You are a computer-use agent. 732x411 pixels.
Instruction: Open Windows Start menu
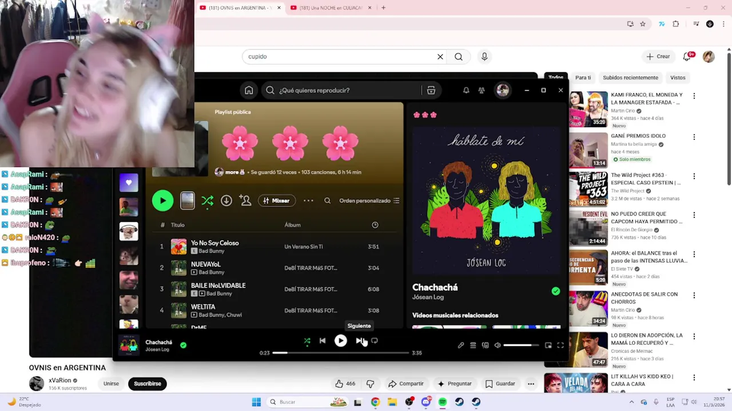tap(256, 402)
